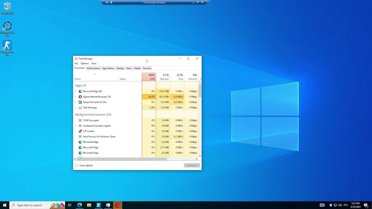Click the horizontal scrollbar thumb in Task Manager

pos(122,159)
